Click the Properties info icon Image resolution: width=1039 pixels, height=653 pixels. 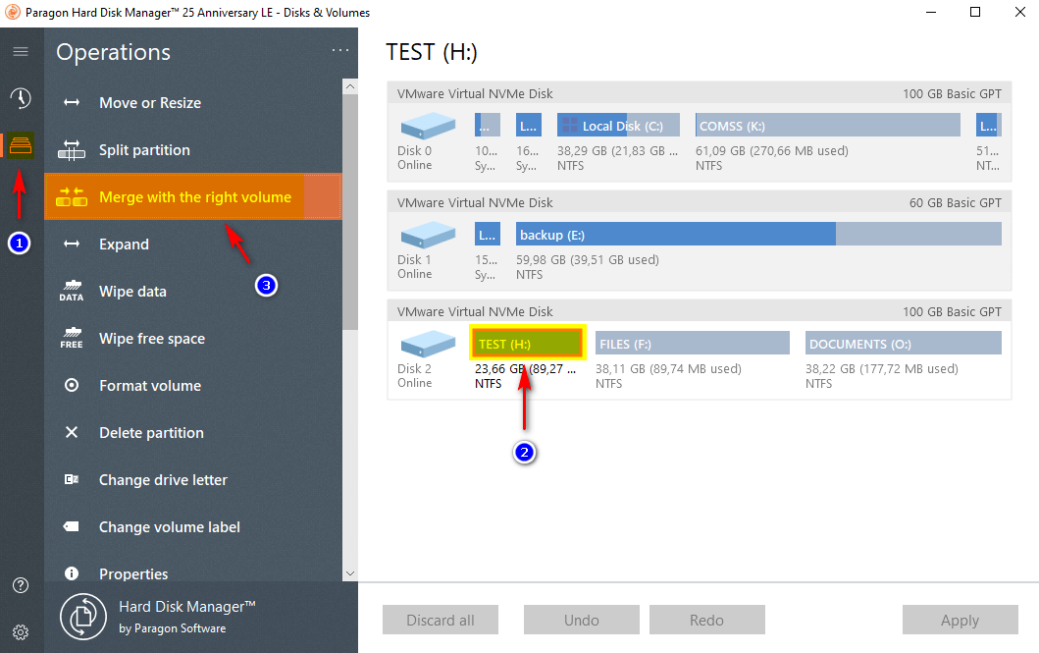tap(72, 573)
